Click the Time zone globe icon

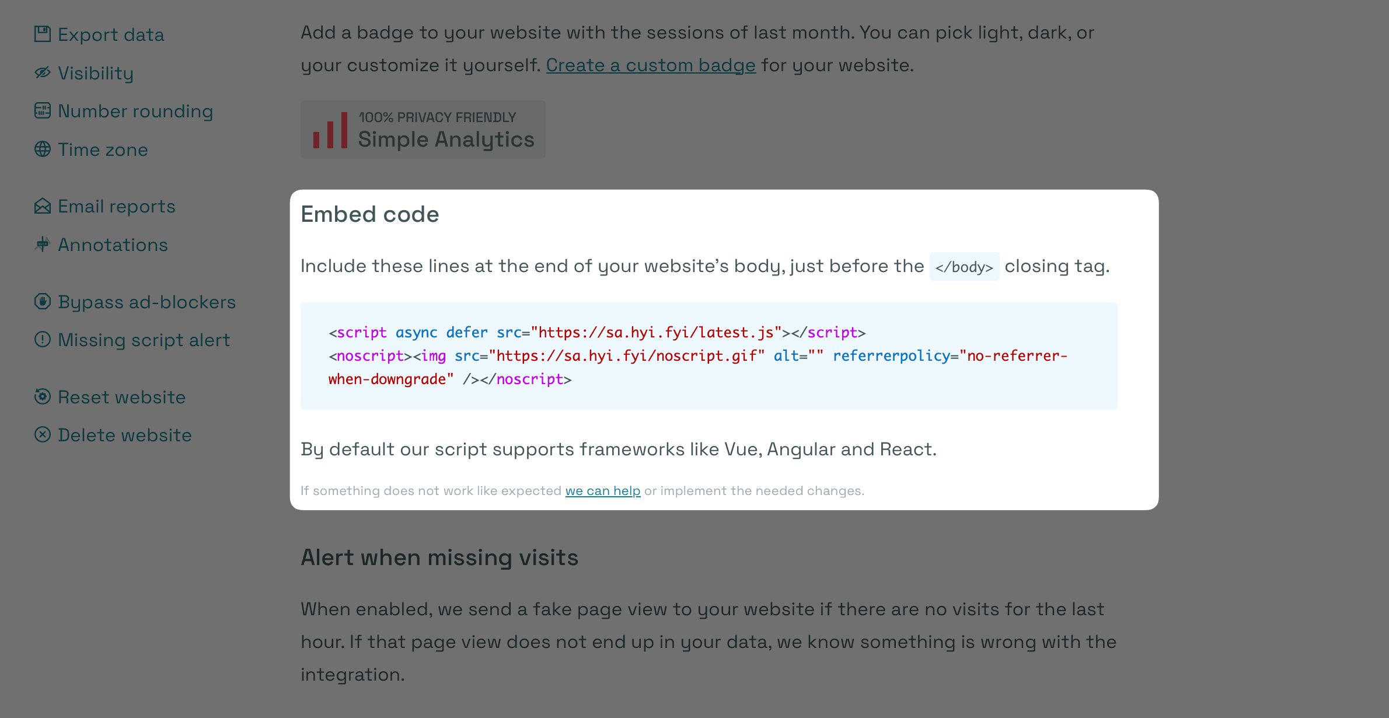click(43, 149)
